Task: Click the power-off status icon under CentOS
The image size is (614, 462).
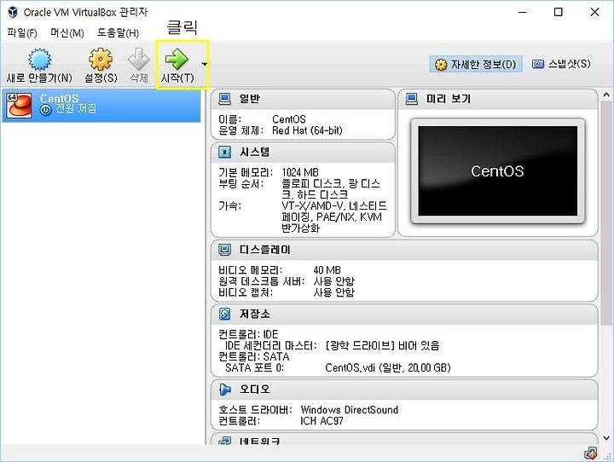Action: (x=45, y=110)
